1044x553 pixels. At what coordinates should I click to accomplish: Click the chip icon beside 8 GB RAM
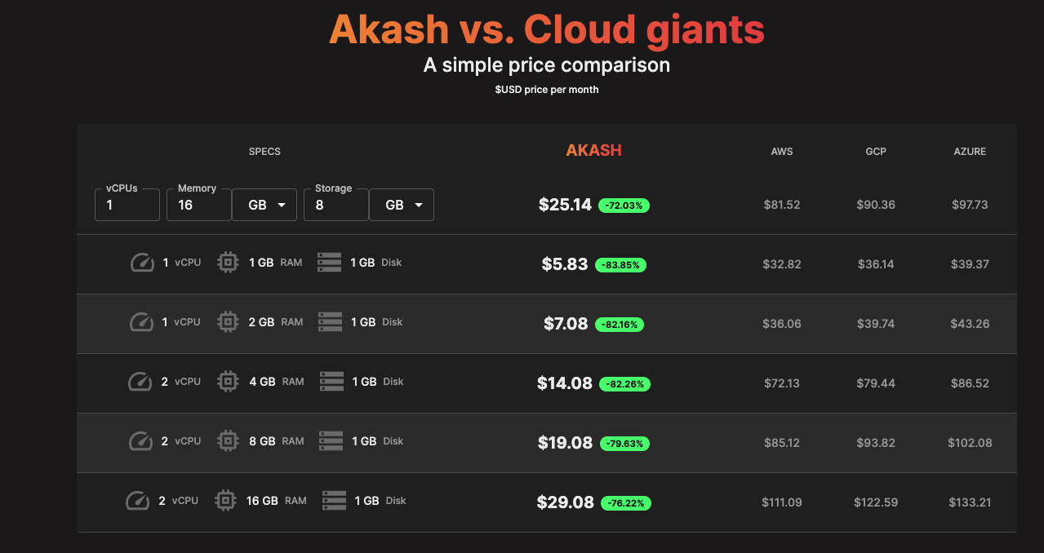click(x=228, y=441)
